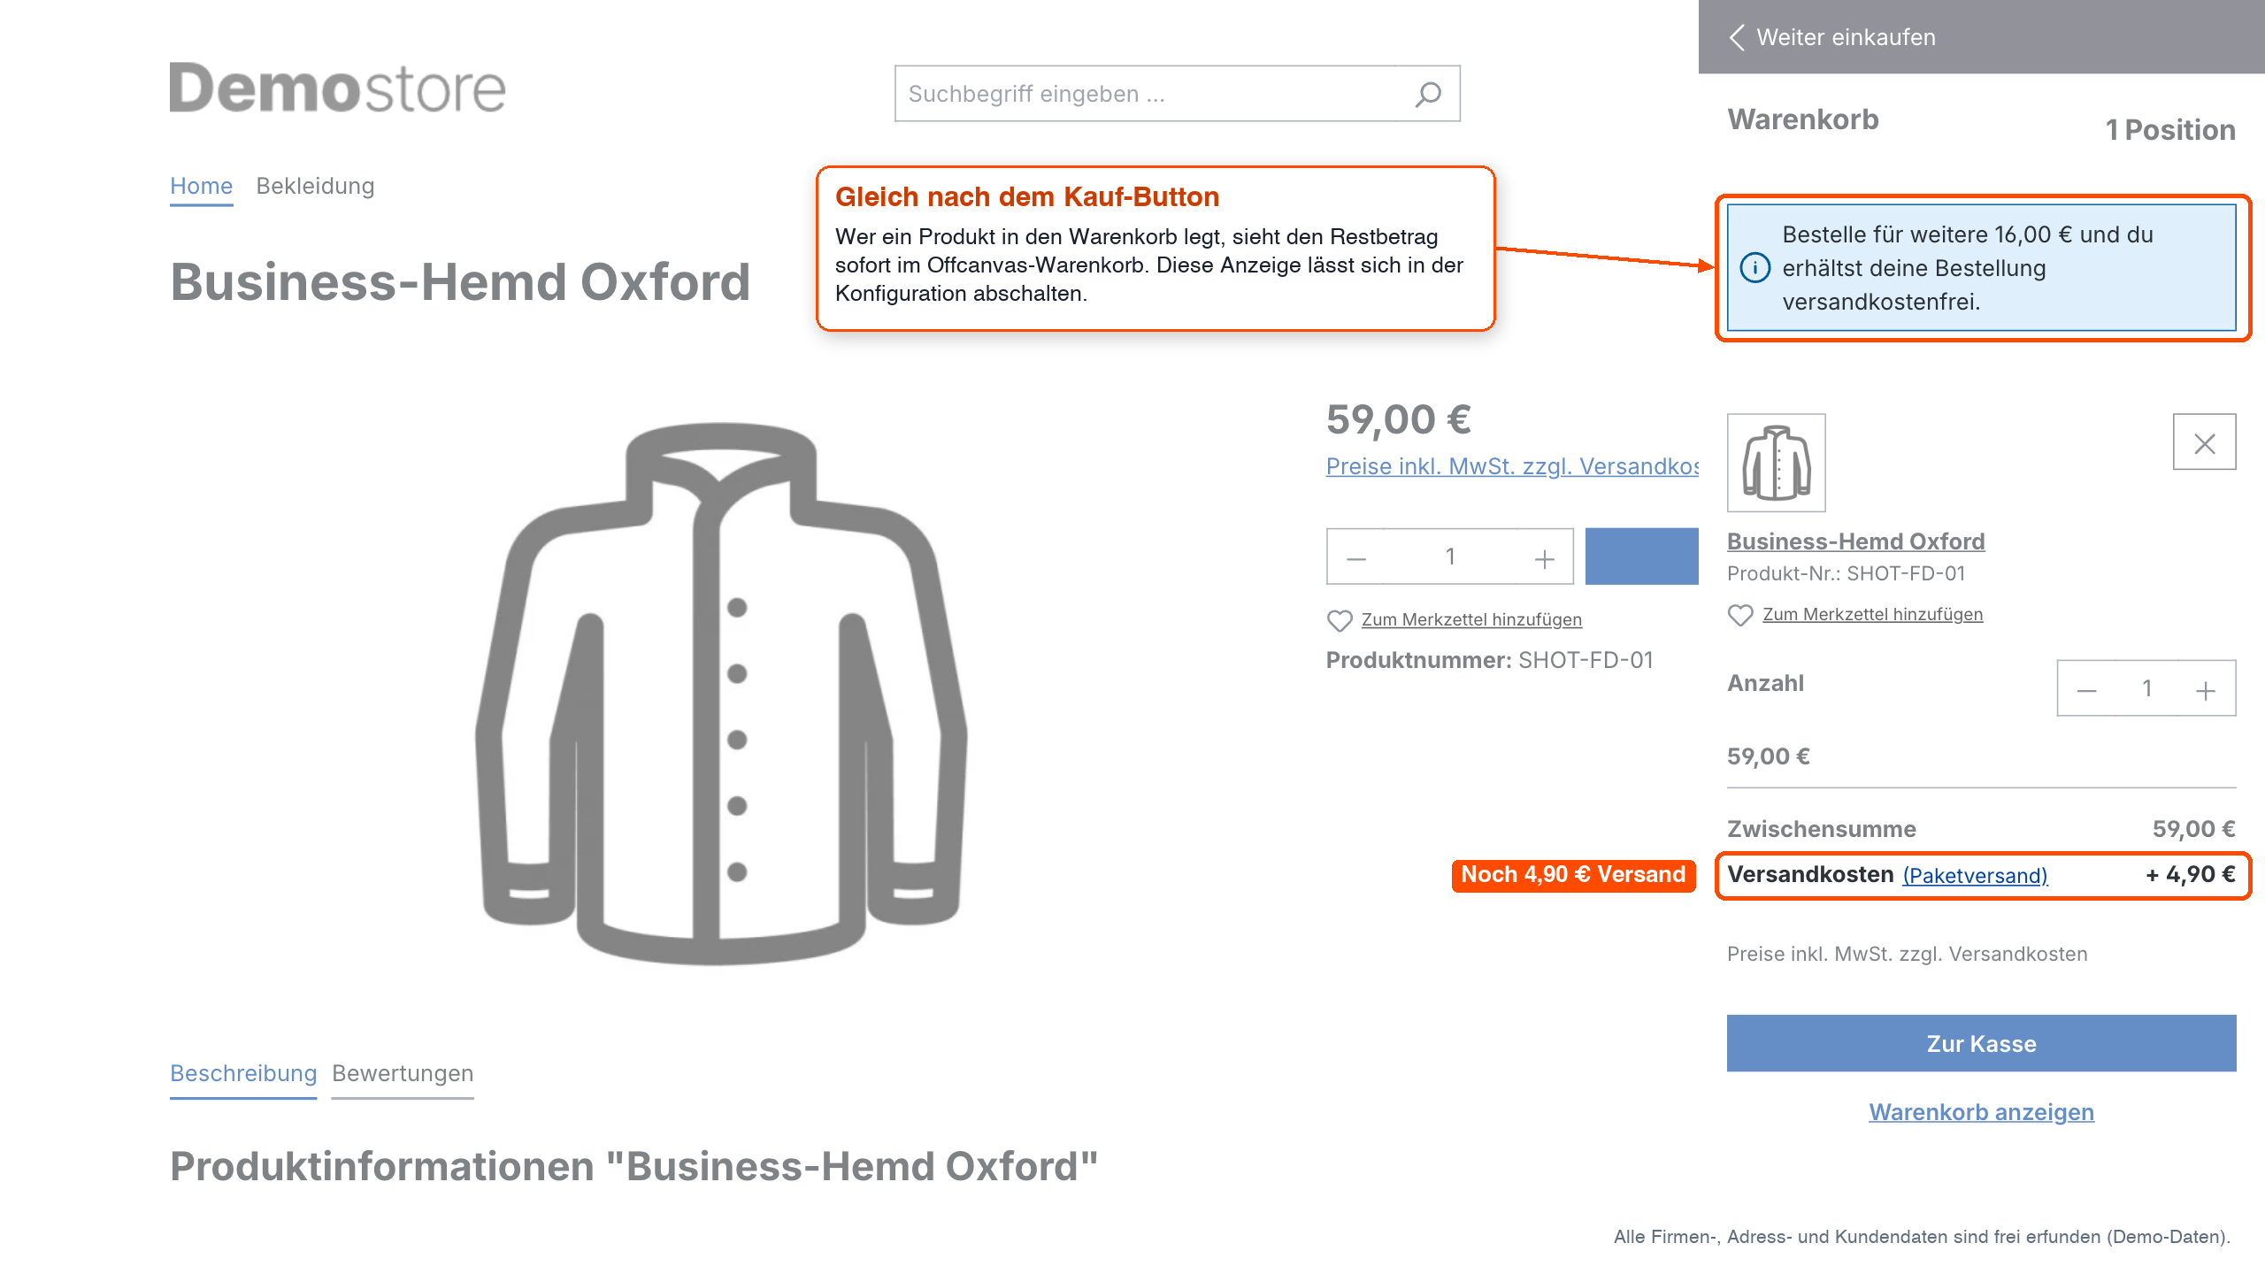Viewport: 2265px width, 1274px height.
Task: Switch to the Bewertungen tab
Action: tap(403, 1074)
